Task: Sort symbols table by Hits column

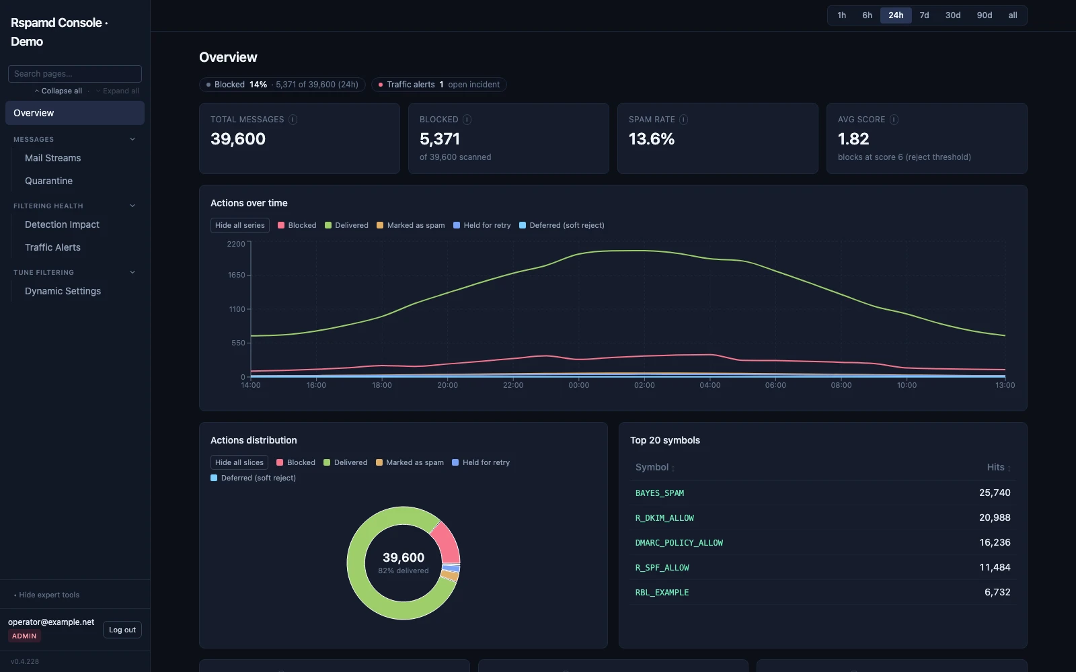Action: pos(999,467)
